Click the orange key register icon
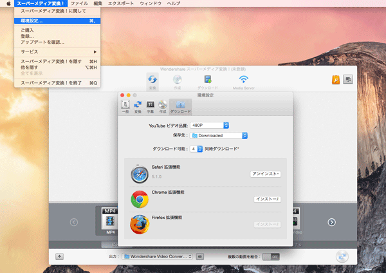This screenshot has width=386, height=273. pyautogui.click(x=336, y=80)
